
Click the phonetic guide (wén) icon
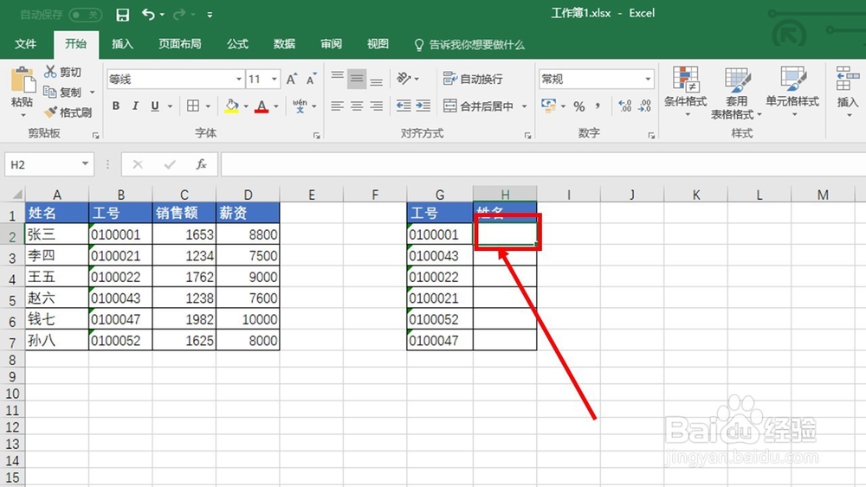point(300,106)
